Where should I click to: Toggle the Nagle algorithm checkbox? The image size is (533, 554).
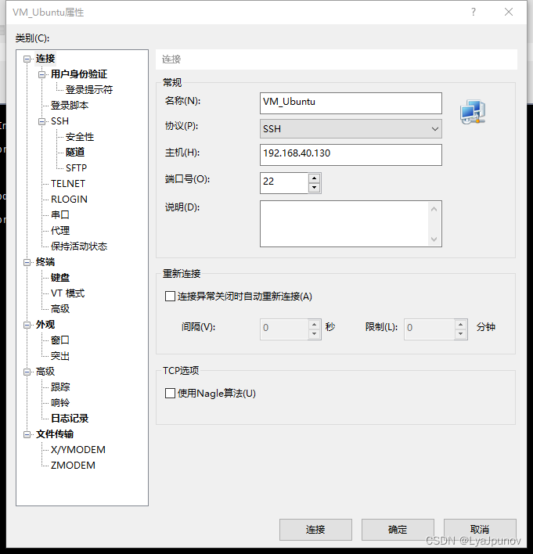click(170, 394)
